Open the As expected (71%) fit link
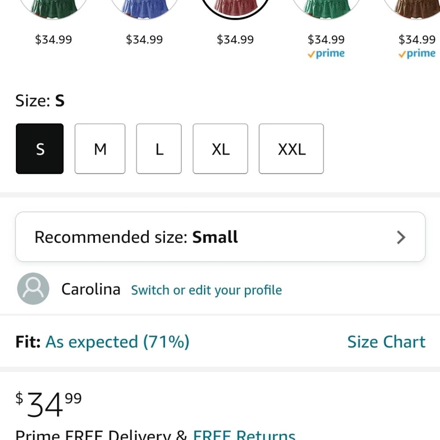 point(117,342)
